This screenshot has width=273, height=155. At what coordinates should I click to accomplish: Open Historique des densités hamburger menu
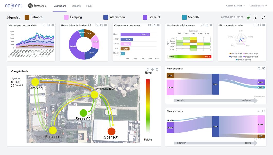53,25
